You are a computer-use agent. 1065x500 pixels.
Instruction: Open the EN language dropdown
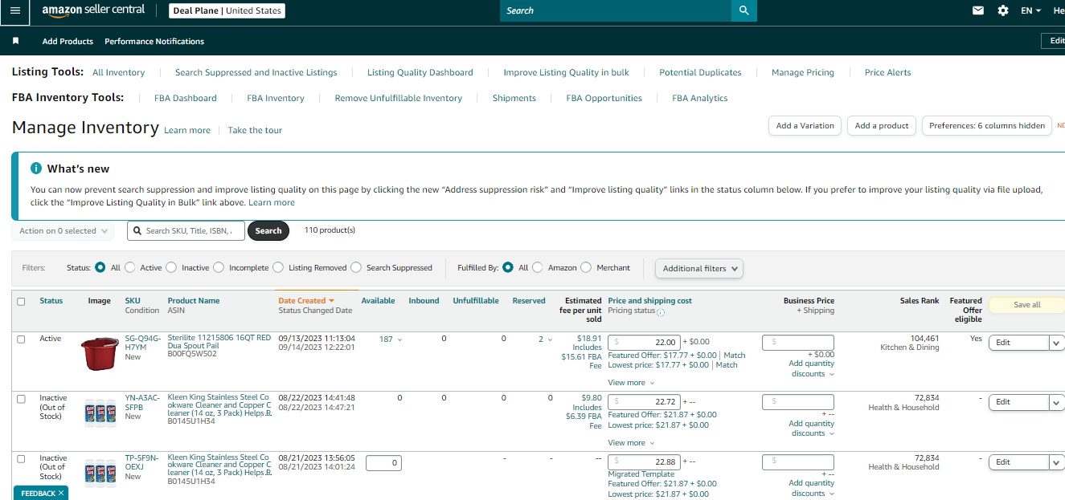[x=1030, y=10]
